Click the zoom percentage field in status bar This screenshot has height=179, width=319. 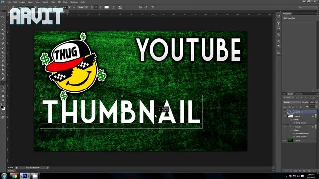pos(11,168)
